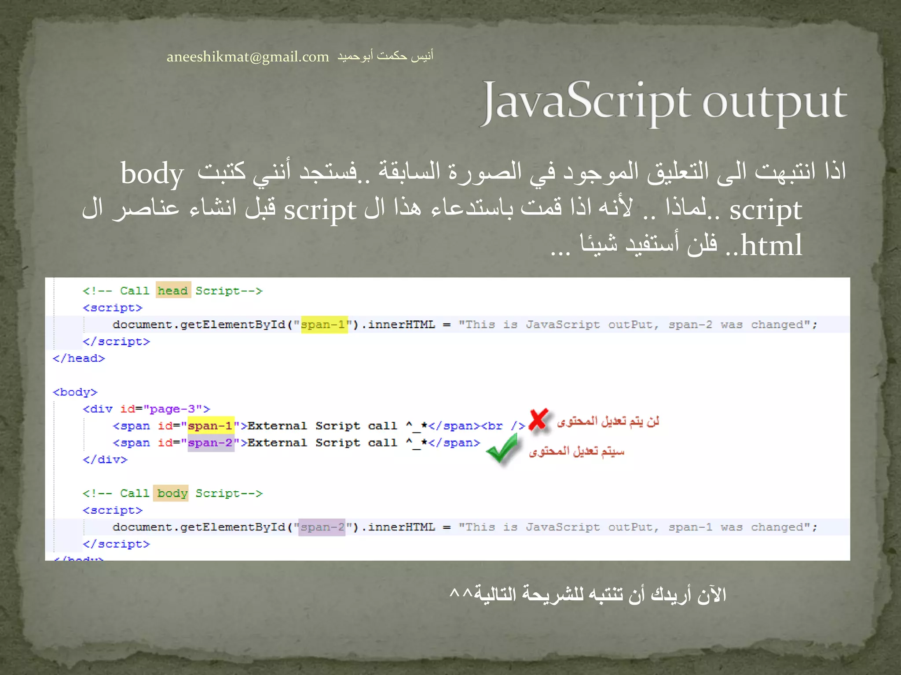Screen dimensions: 901x675
Task: Click the </div> closing tag
Action: pos(105,460)
